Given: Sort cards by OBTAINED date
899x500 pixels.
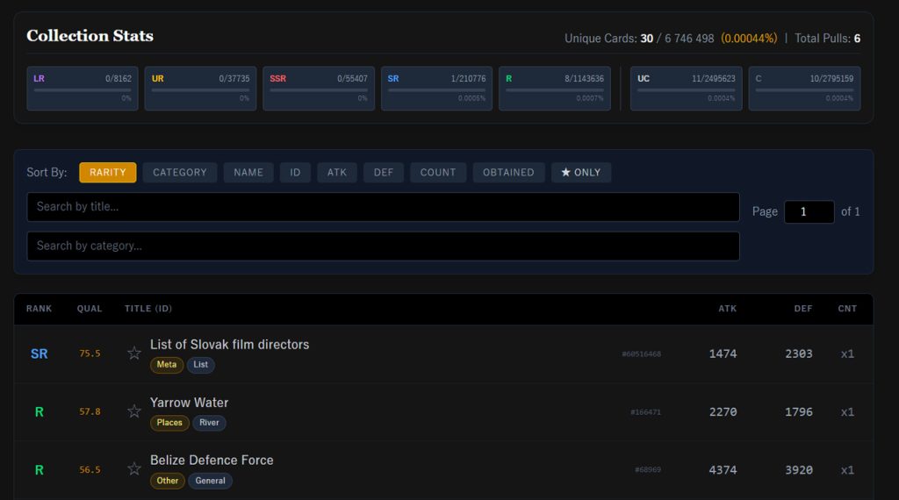Looking at the screenshot, I should coord(508,173).
